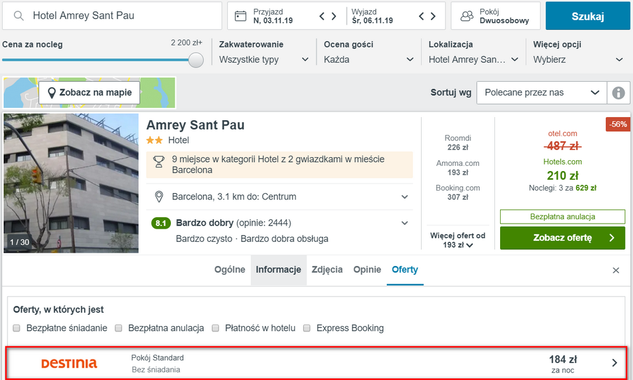
Task: Switch to the Ogólne tab
Action: [x=230, y=270]
